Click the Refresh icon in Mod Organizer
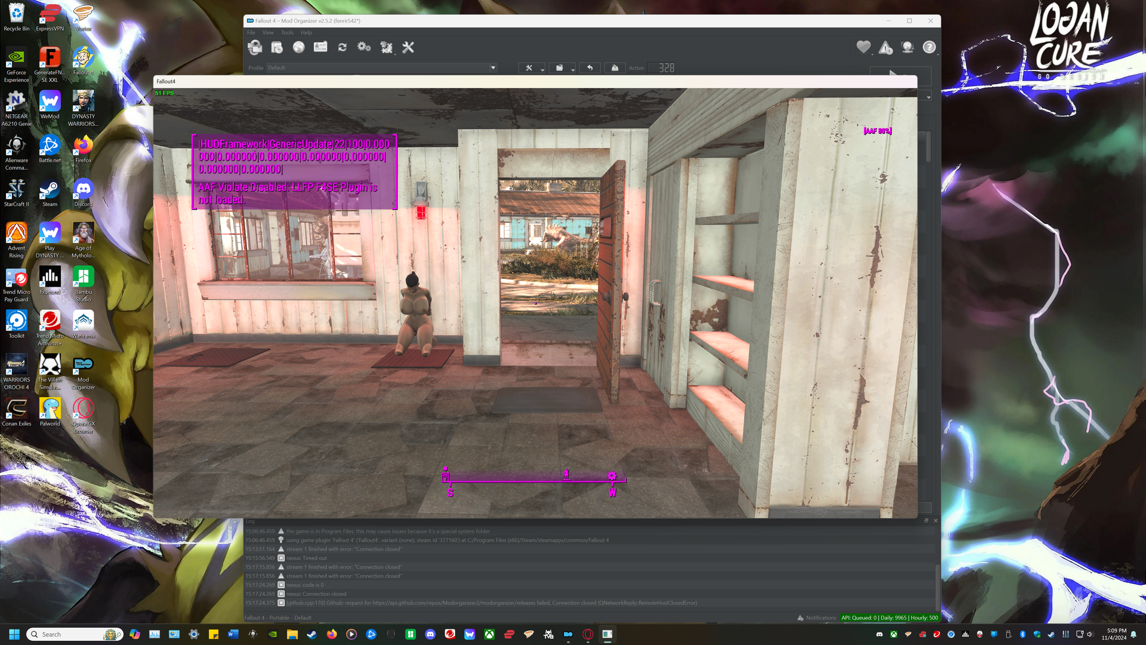The image size is (1146, 645). coord(343,47)
